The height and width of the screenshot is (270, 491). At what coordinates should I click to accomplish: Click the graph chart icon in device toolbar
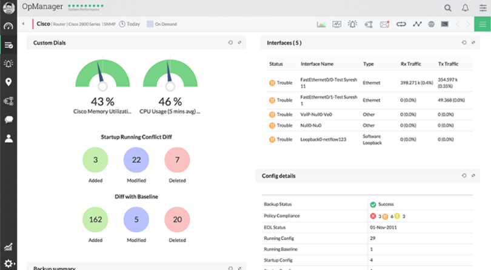[321, 24]
